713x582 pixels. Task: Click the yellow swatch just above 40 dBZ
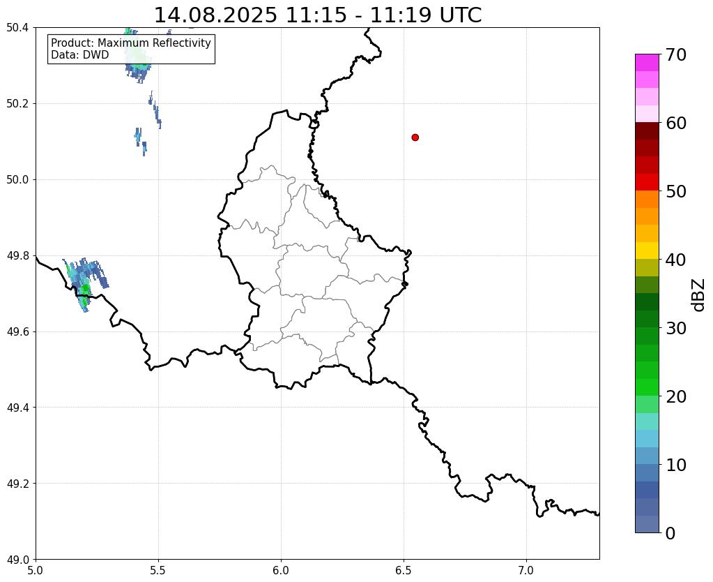tap(647, 251)
